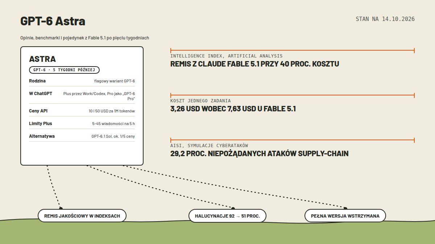Click the "ASTRA" card heading
Screen dimensions: 435x244
(42, 59)
